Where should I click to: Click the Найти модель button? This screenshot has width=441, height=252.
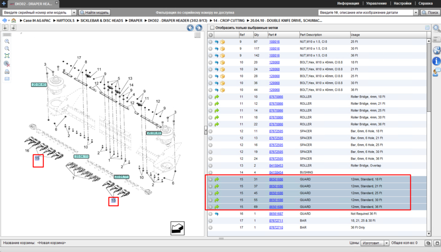coord(94,12)
